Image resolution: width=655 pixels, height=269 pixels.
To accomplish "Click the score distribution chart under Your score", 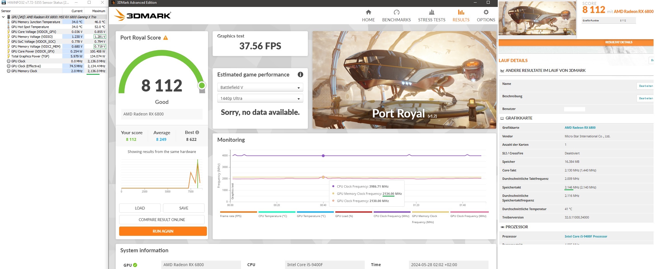I will pyautogui.click(x=162, y=175).
